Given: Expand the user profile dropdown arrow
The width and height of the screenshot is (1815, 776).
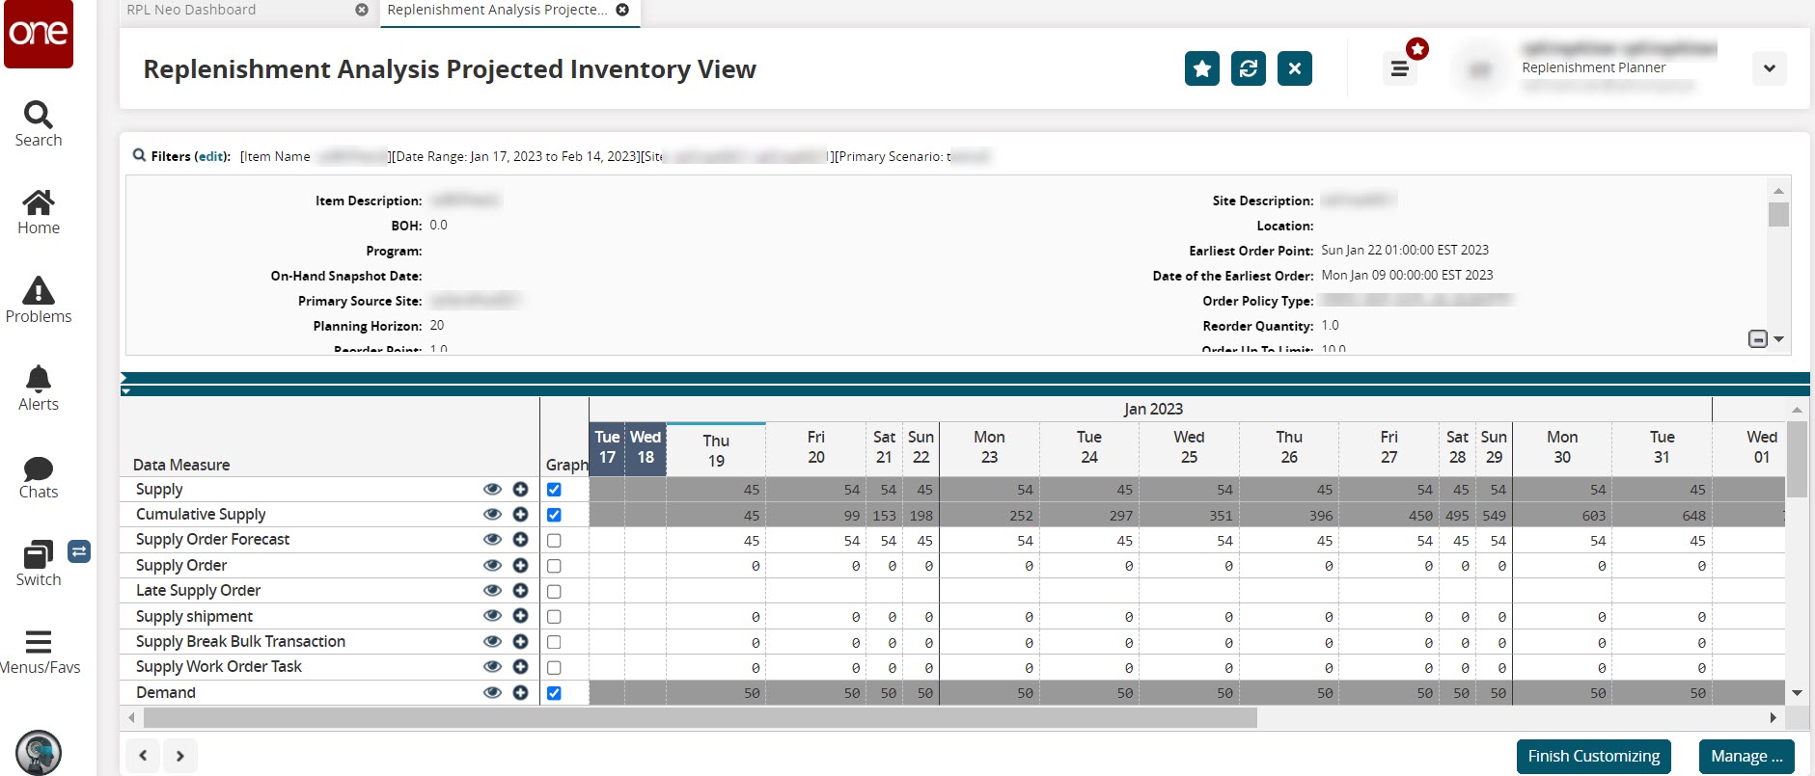Looking at the screenshot, I should (x=1769, y=68).
